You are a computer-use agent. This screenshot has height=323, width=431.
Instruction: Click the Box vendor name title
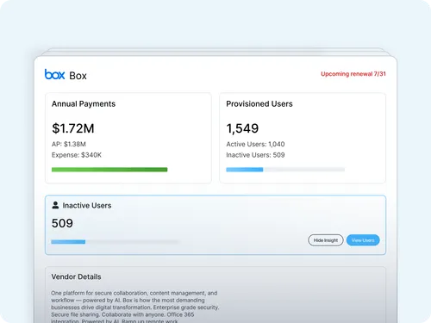78,76
